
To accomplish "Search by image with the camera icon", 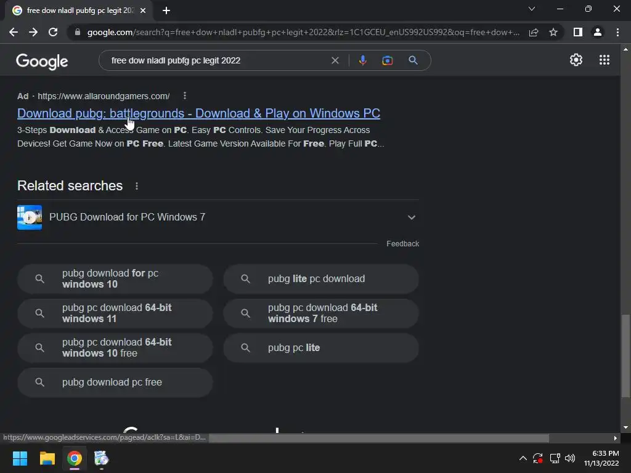I will click(388, 60).
